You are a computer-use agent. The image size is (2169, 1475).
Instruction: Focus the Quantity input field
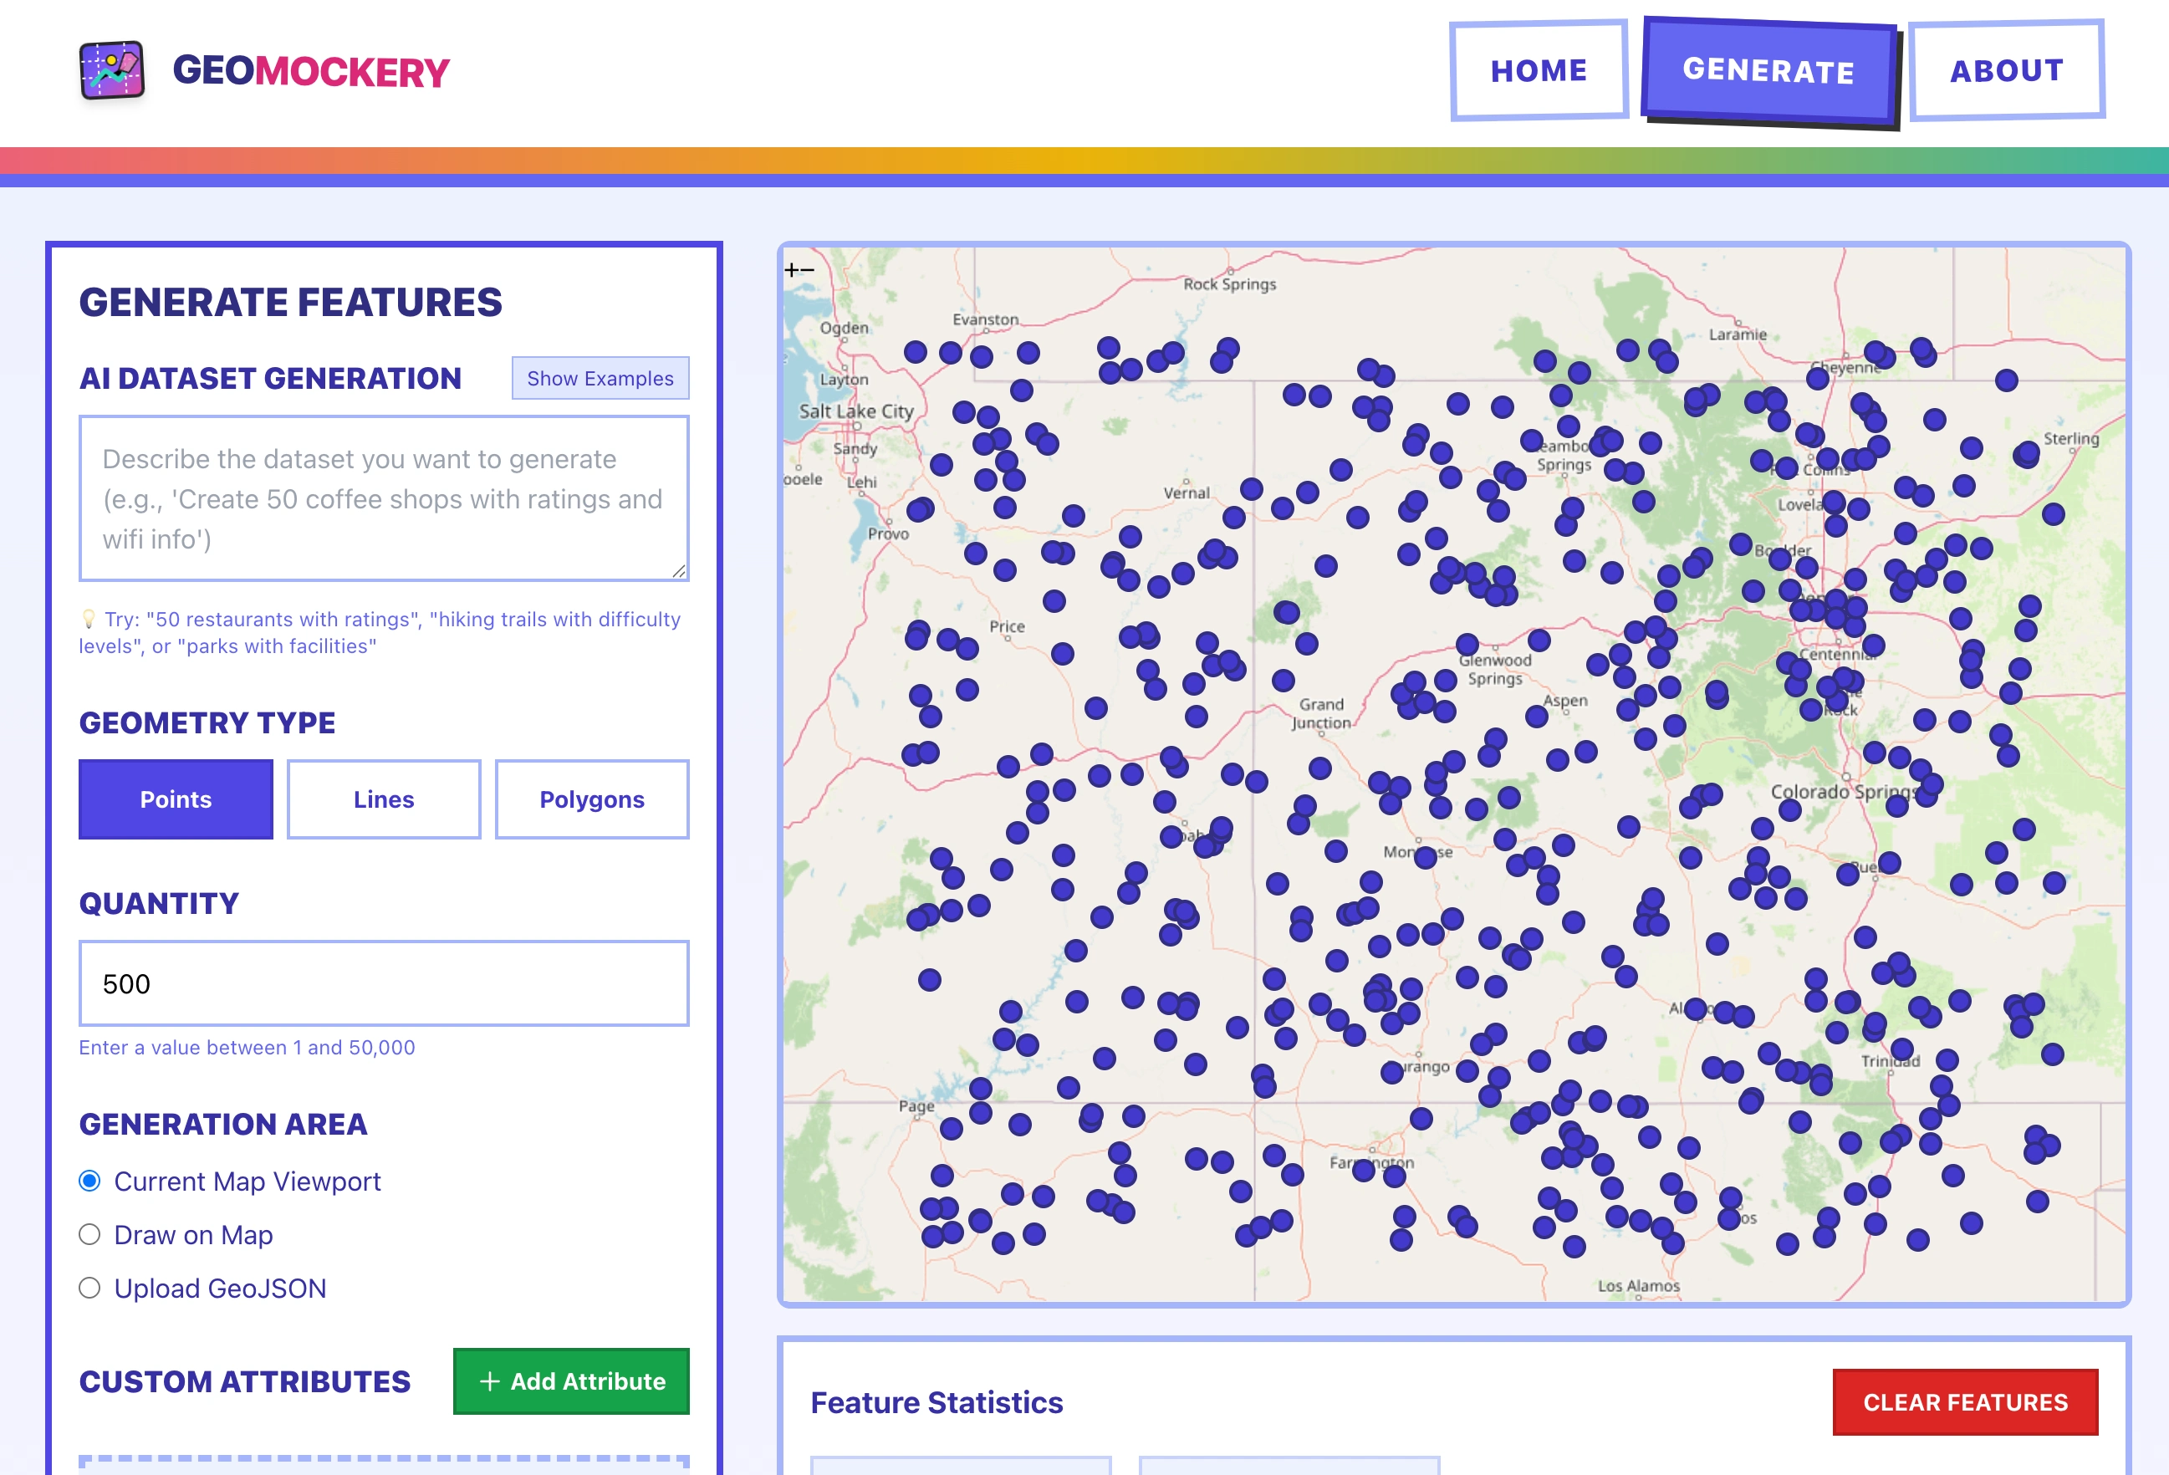click(x=384, y=983)
